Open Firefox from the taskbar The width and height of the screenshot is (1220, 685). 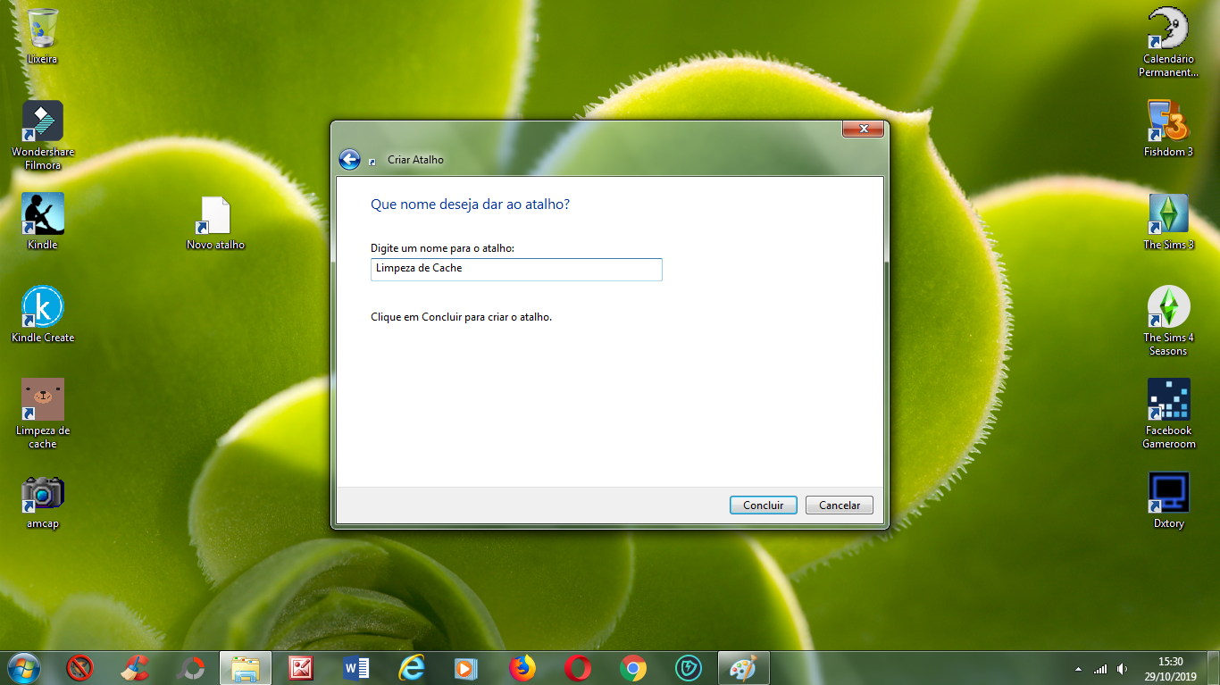(x=522, y=667)
